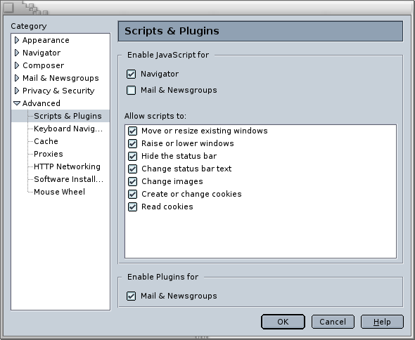415x340 pixels.
Task: Toggle Create or change cookies permission
Action: pos(132,194)
